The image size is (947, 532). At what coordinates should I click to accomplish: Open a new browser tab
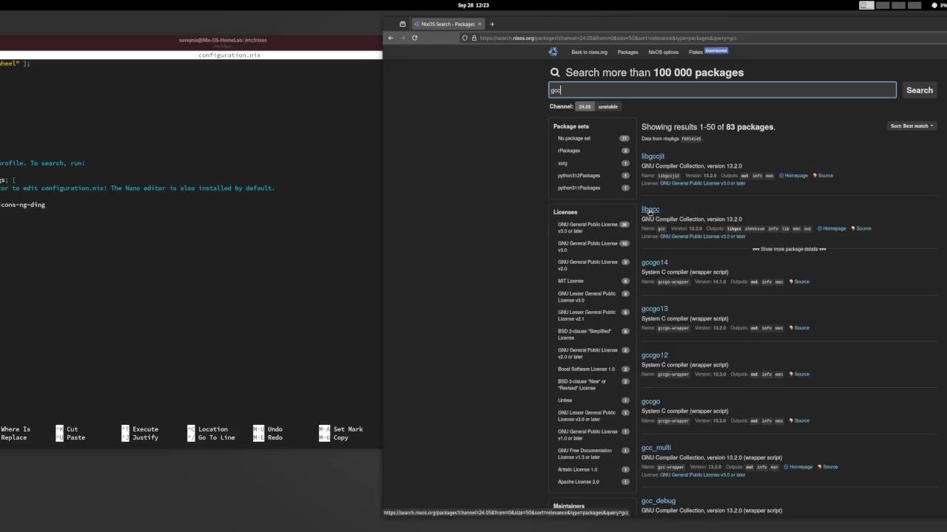pos(492,24)
